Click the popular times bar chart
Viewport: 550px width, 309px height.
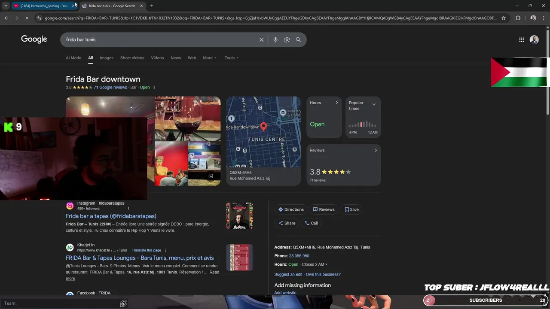363,124
